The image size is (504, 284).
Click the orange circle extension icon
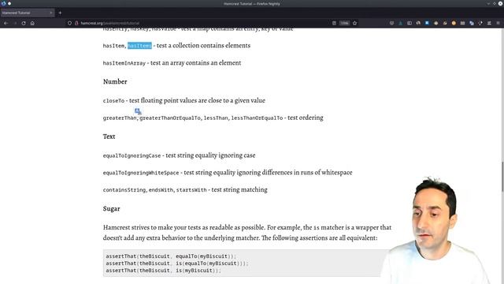454,23
